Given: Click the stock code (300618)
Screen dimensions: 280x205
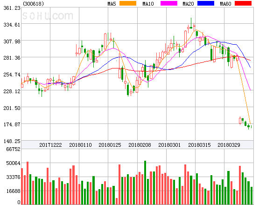Looking at the screenshot, I should 33,4.
